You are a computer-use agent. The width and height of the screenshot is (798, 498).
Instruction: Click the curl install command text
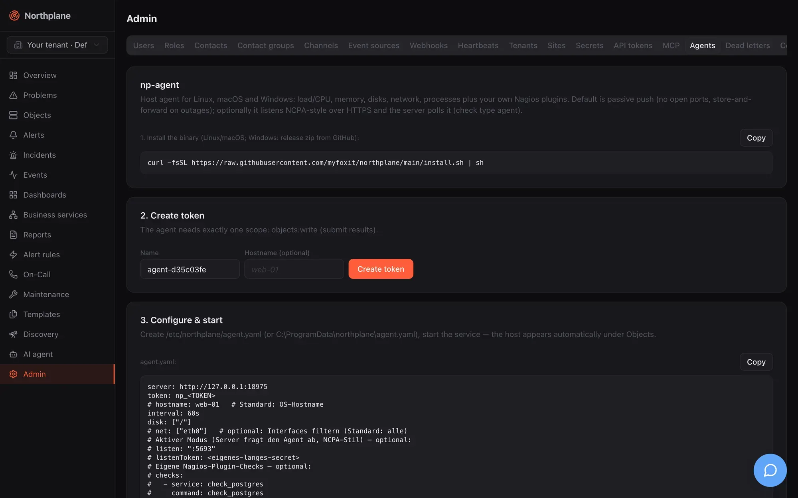[x=316, y=163]
